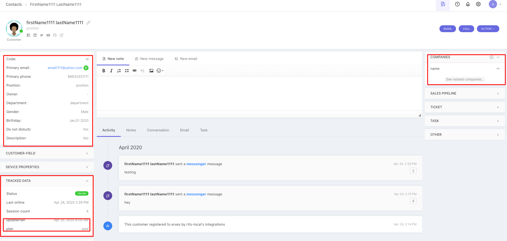Show the Notes tab

pyautogui.click(x=131, y=130)
